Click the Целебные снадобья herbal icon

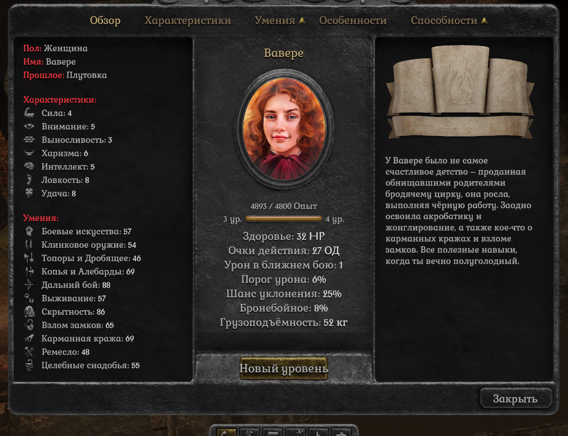pos(29,365)
